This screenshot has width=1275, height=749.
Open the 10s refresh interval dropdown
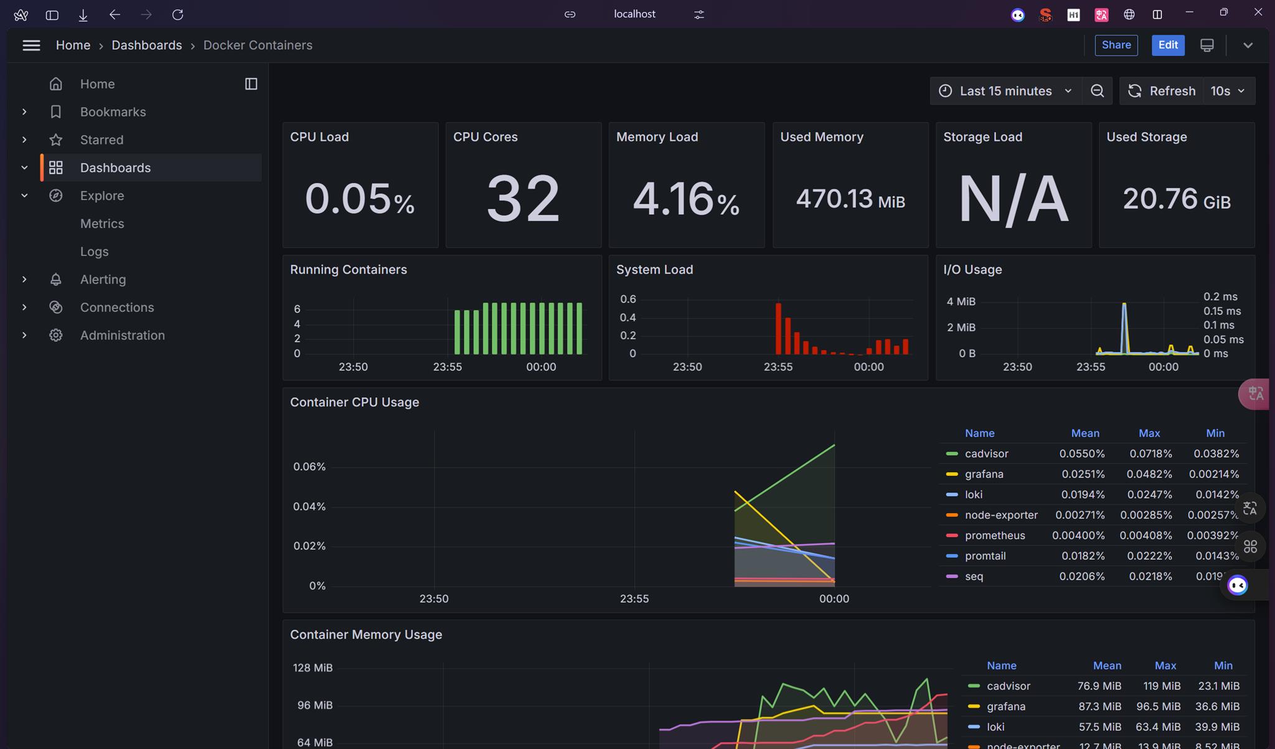(1228, 91)
